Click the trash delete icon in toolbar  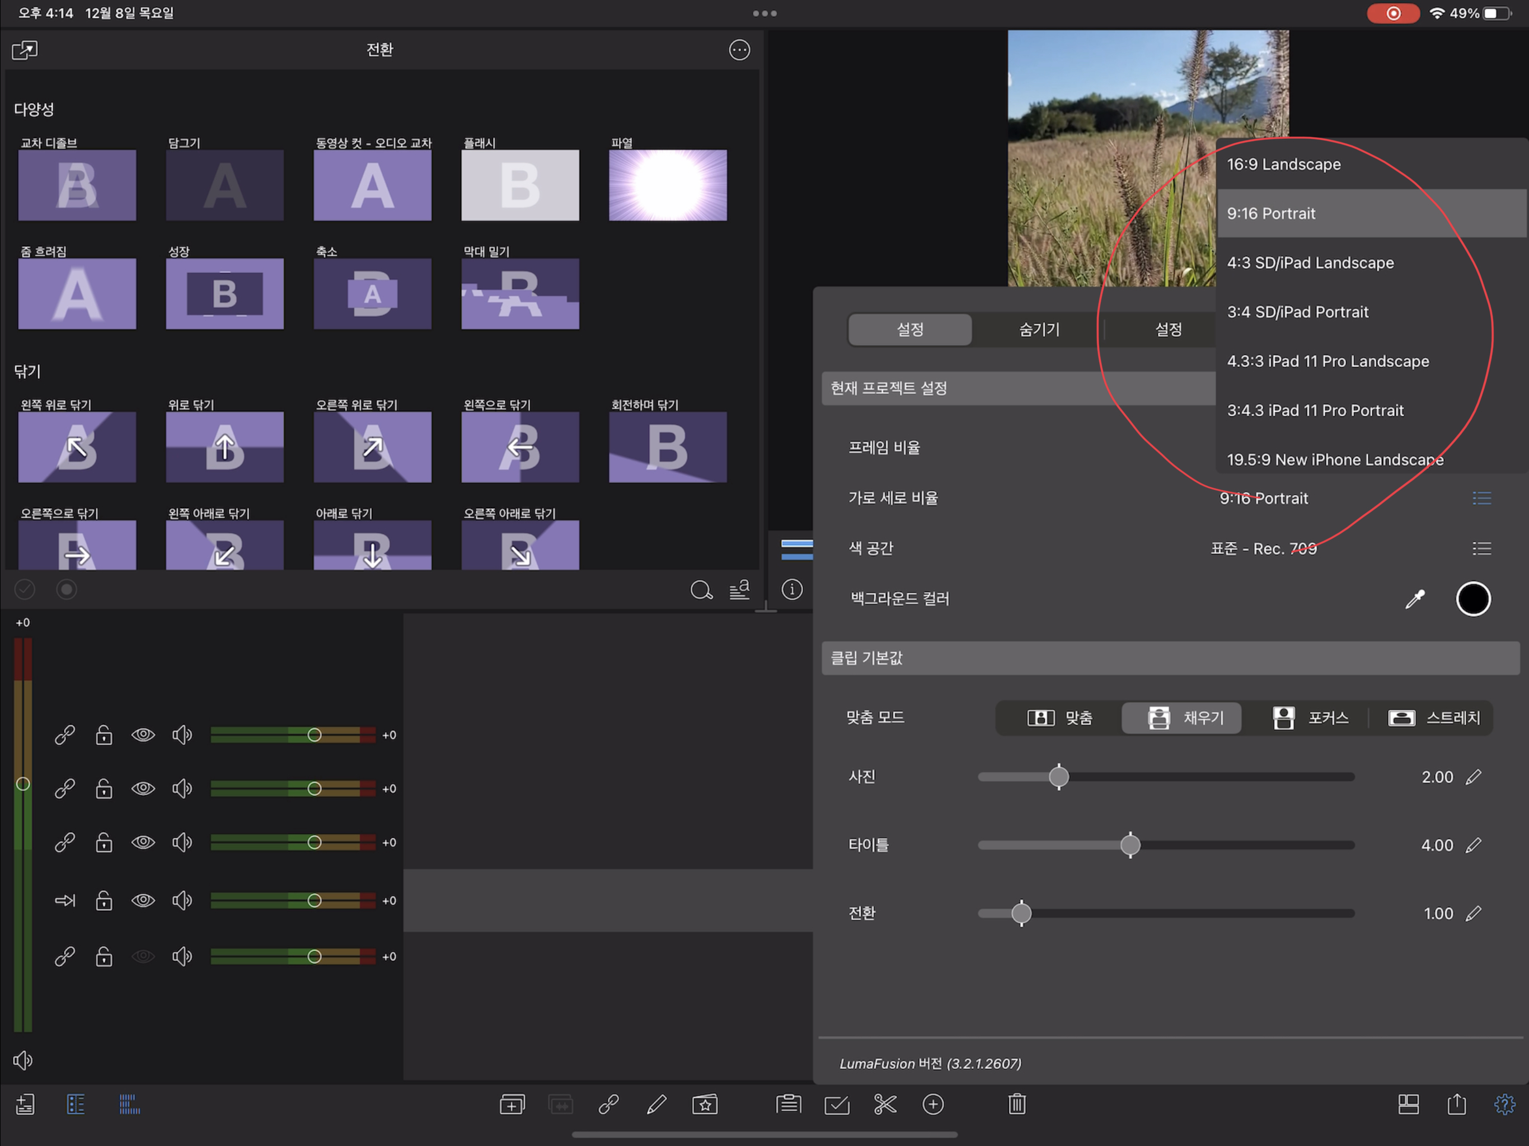tap(1017, 1104)
